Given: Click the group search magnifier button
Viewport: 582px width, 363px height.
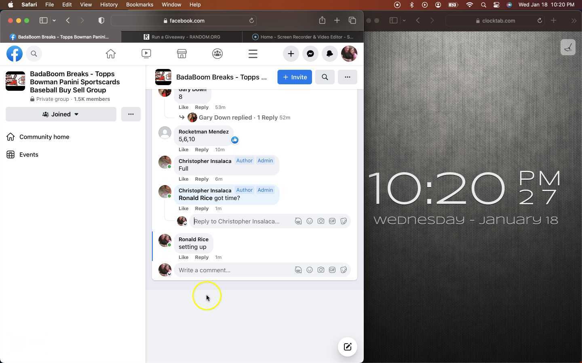Looking at the screenshot, I should click(325, 77).
